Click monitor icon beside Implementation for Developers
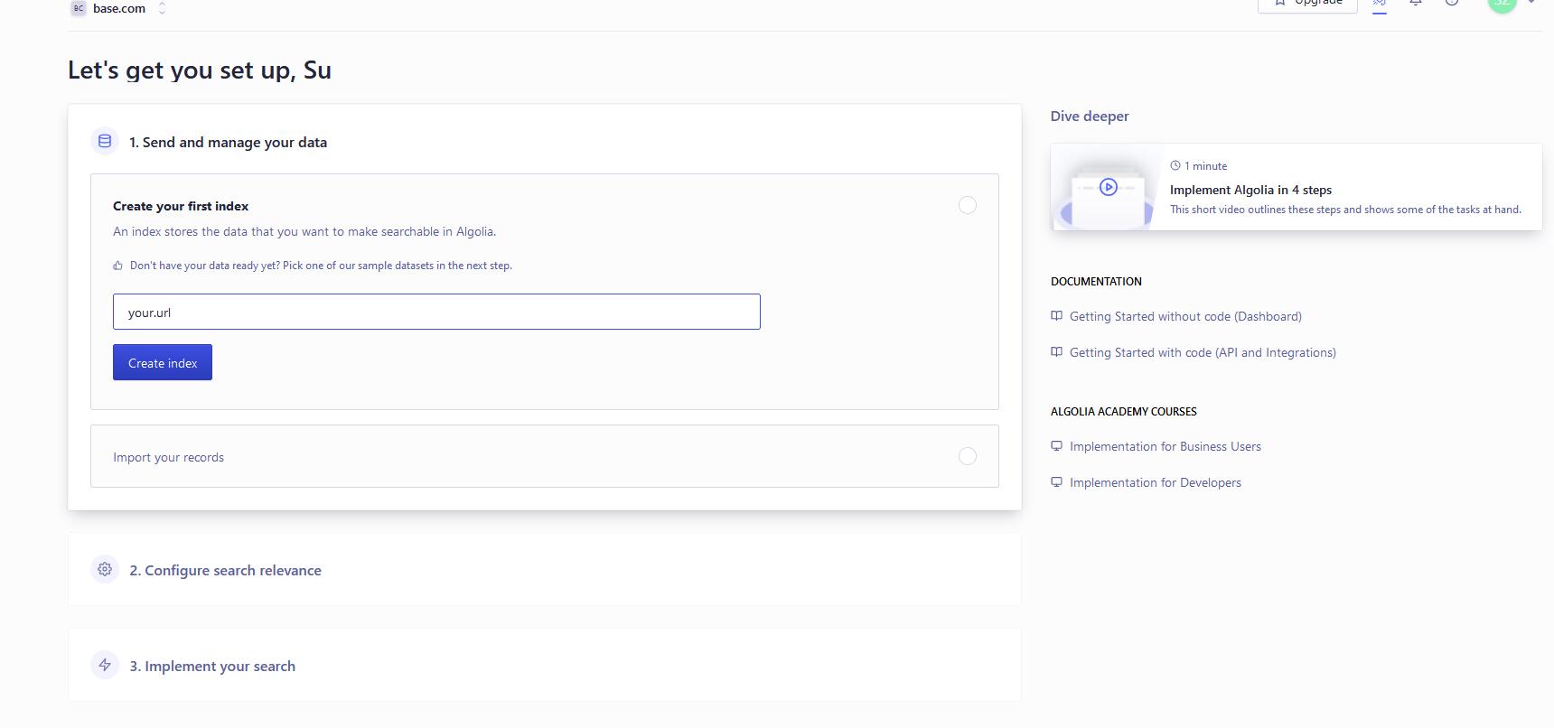 [1056, 482]
